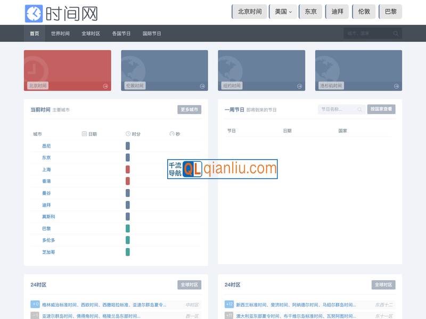426x319 pixels.
Task: Click the 更多城市 button
Action: click(x=189, y=110)
